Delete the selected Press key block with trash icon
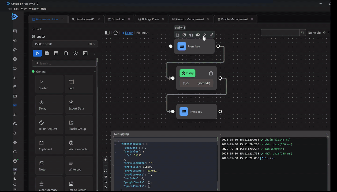The height and width of the screenshot is (192, 337). point(177,35)
